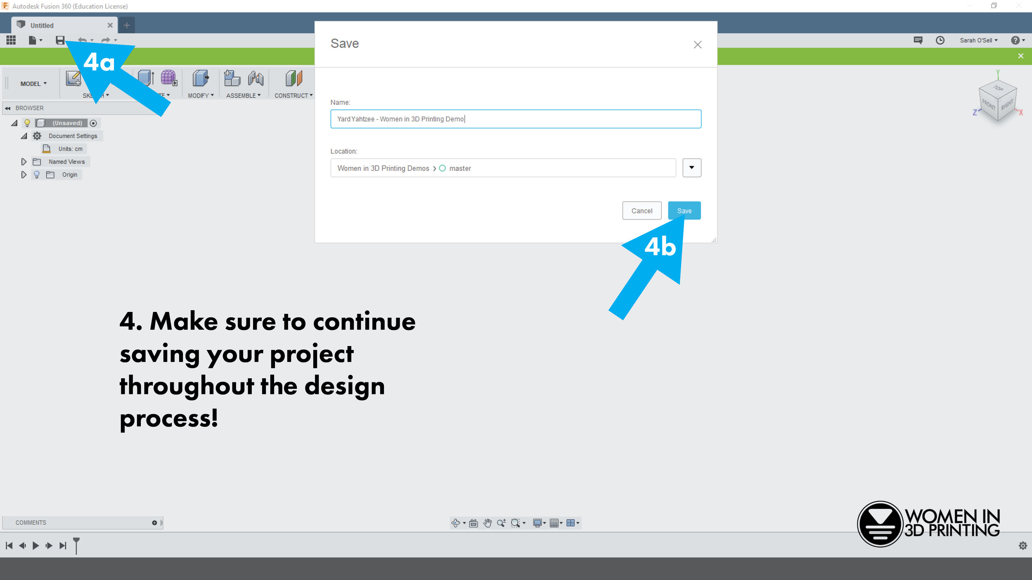This screenshot has width=1032, height=580.
Task: Open the data panel grid icon
Action: [x=11, y=40]
